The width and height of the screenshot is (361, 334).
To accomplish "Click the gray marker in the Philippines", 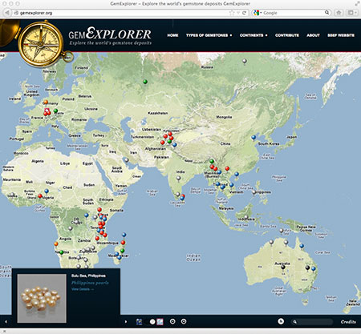I will click(254, 192).
